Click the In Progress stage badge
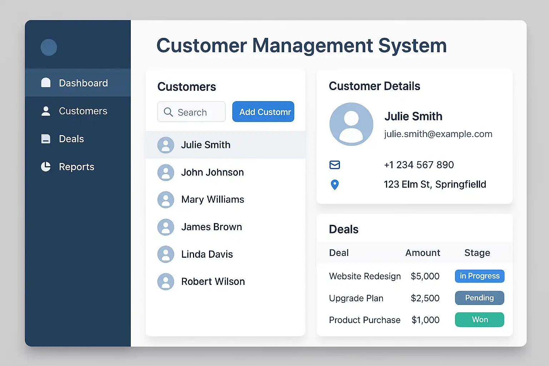Screen dimensions: 549x366 coord(479,276)
